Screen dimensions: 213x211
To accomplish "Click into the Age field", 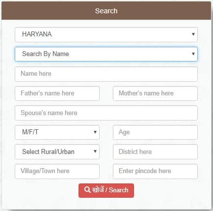I will [x=155, y=132].
